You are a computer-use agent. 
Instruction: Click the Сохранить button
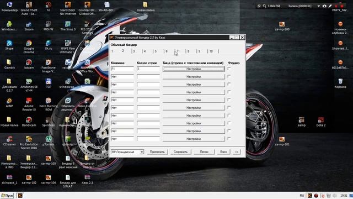[x=180, y=152]
